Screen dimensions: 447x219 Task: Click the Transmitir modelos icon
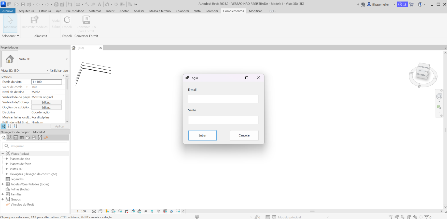(34, 20)
